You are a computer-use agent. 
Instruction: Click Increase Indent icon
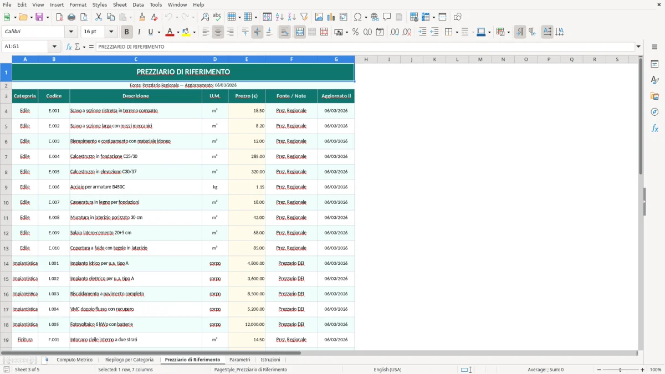(x=422, y=32)
